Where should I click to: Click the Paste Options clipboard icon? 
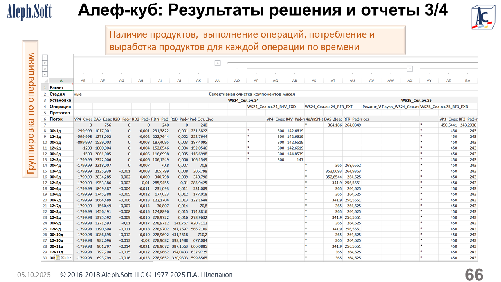tap(58, 258)
